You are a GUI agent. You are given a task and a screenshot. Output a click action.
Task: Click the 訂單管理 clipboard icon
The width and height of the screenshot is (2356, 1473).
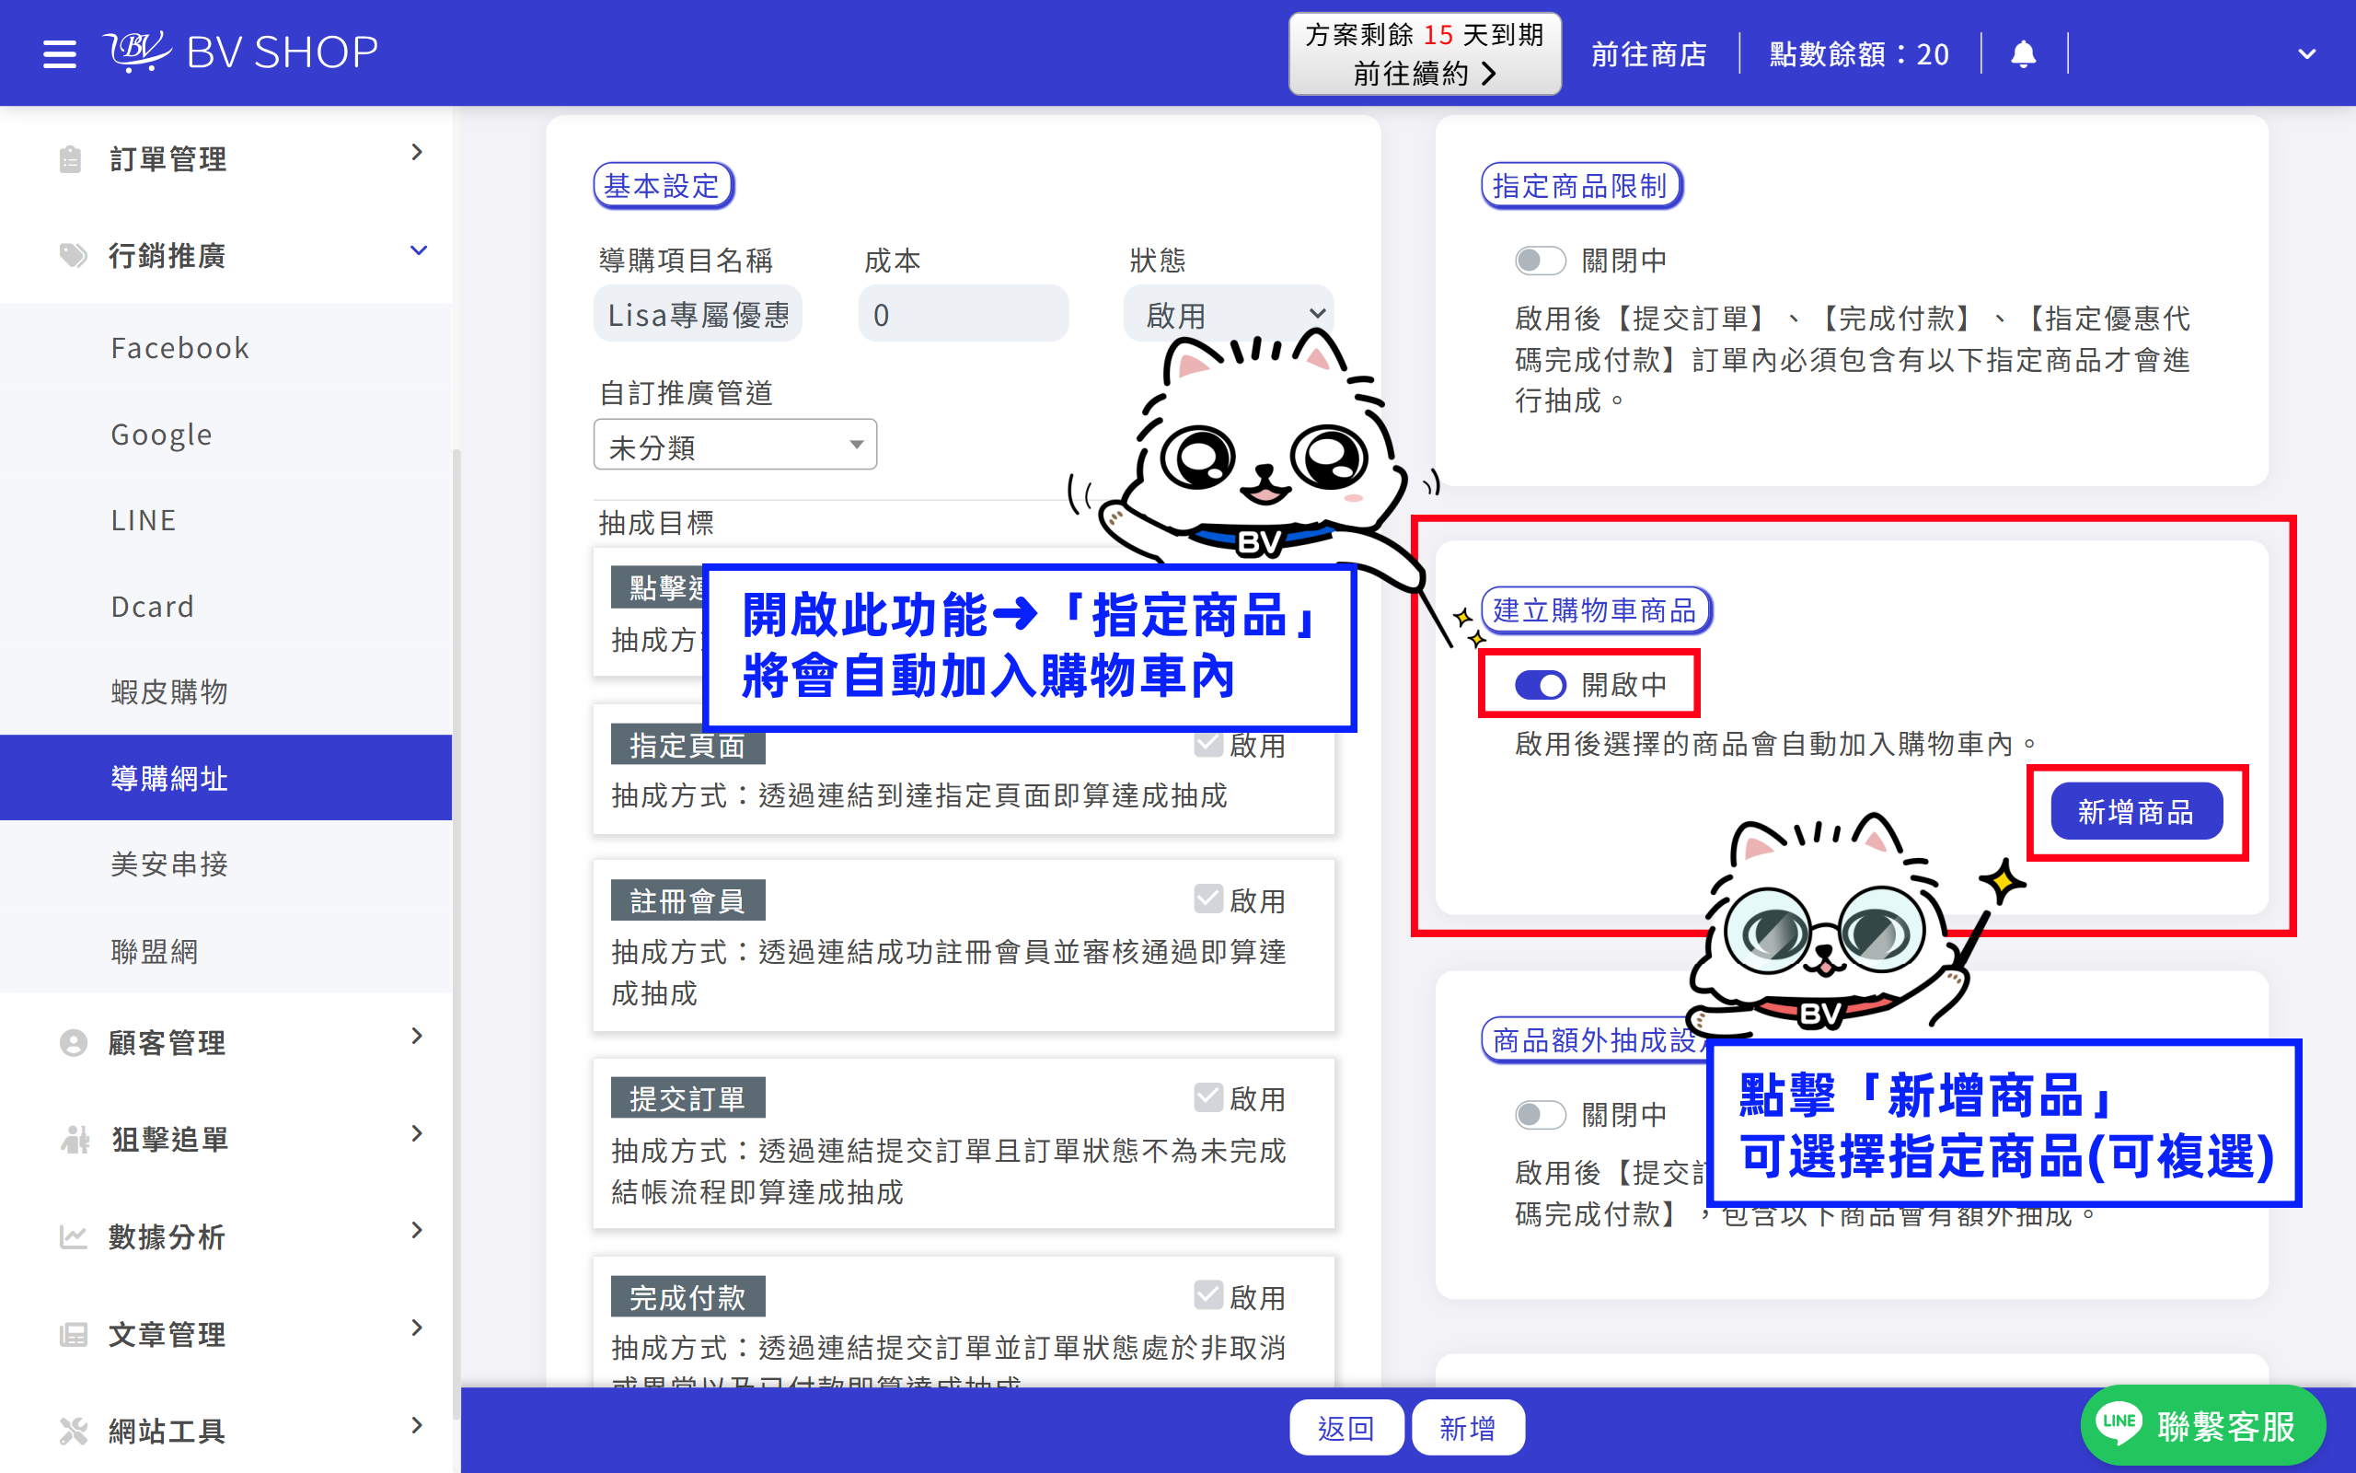tap(70, 158)
